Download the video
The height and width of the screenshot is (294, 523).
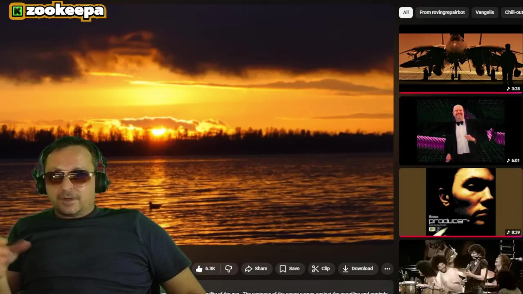pyautogui.click(x=358, y=269)
